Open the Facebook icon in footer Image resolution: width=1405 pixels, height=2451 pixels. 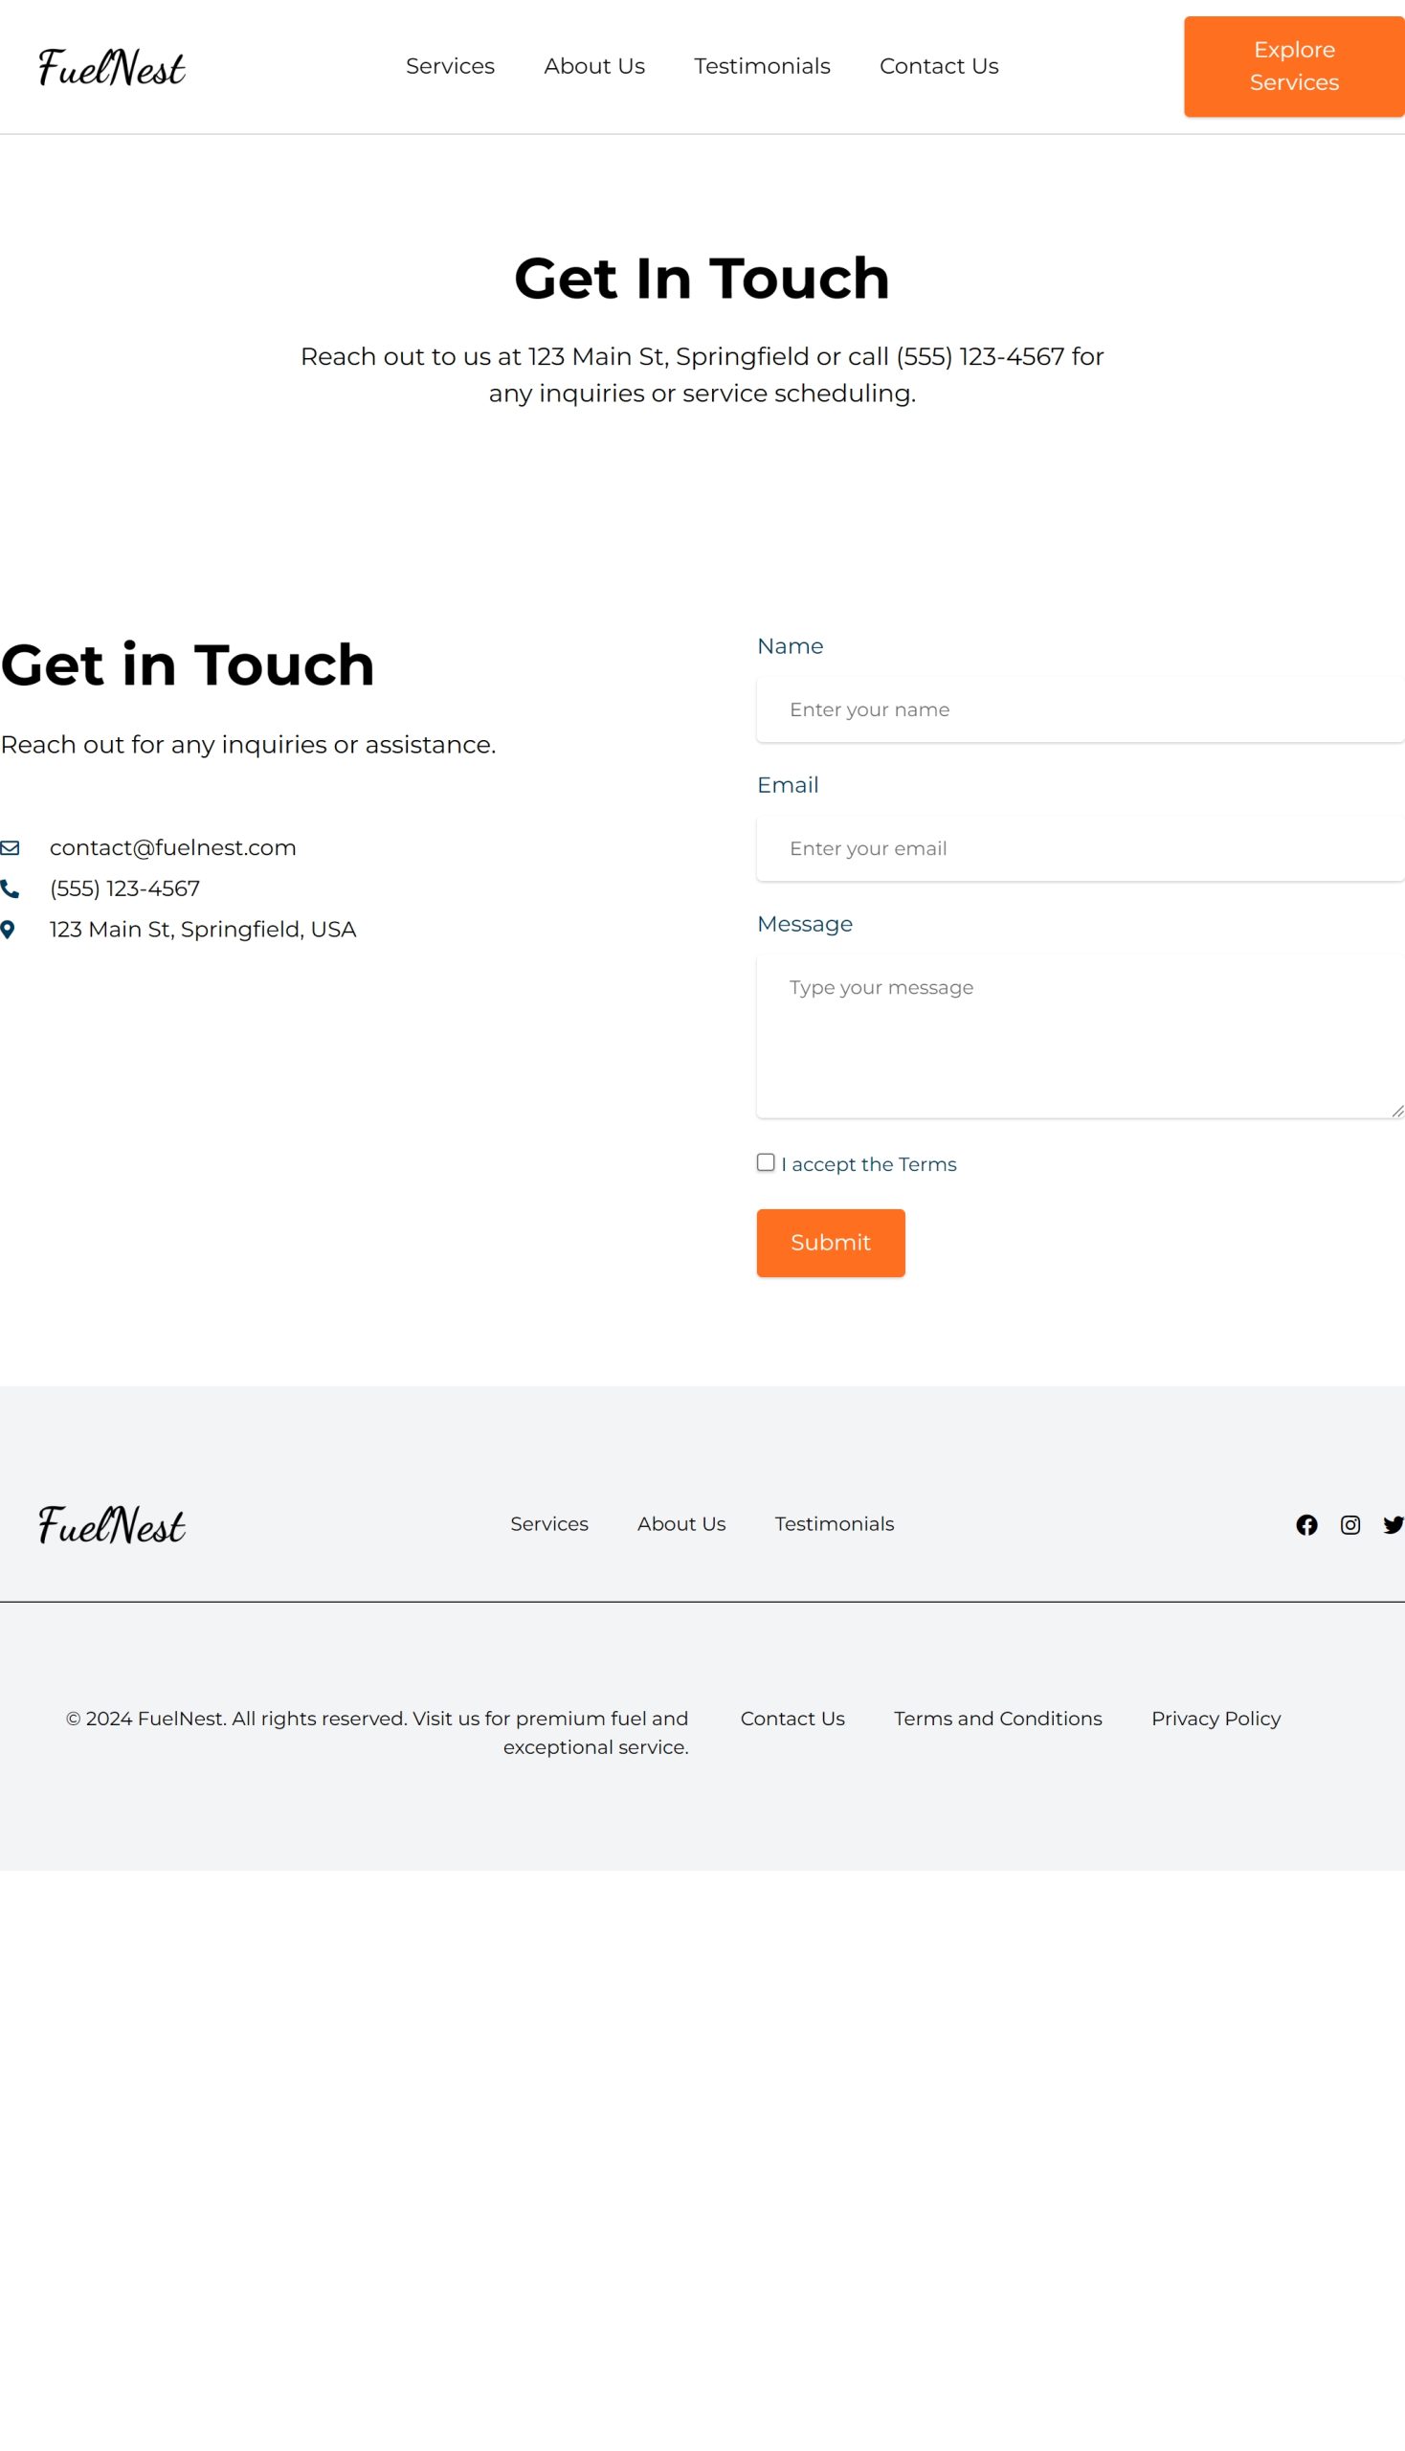(x=1306, y=1524)
